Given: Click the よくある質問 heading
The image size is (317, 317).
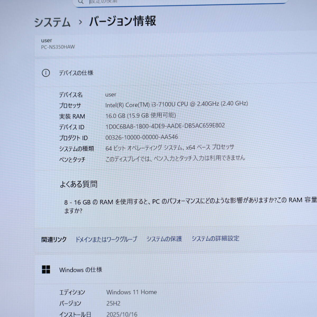Looking at the screenshot, I should [78, 184].
